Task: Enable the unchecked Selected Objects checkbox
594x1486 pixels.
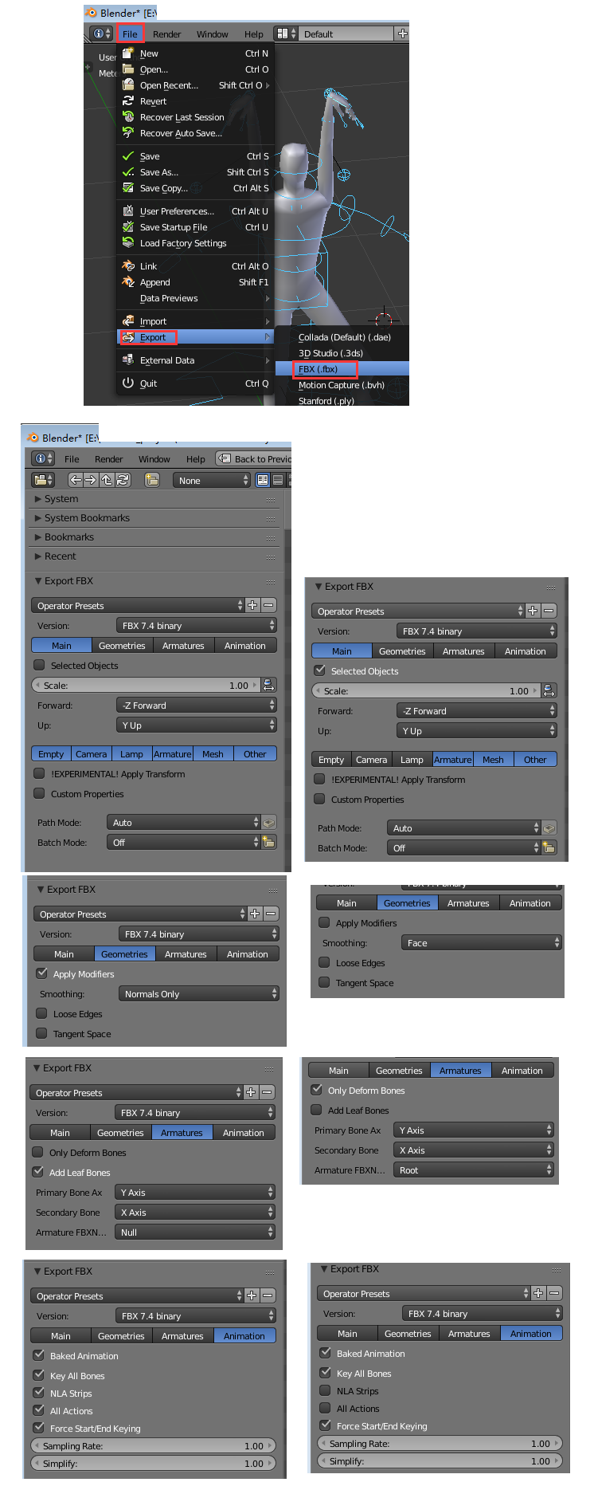Action: point(39,665)
